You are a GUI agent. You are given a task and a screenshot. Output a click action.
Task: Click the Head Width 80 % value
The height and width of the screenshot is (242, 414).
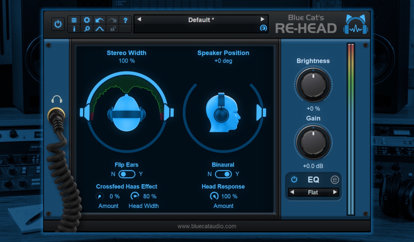(x=150, y=196)
